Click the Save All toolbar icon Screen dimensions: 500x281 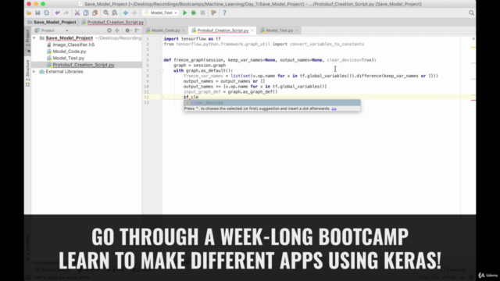(37, 12)
